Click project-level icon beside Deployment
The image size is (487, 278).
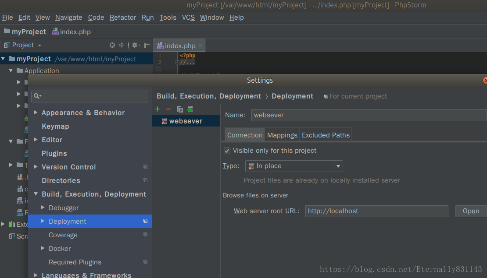pyautogui.click(x=145, y=221)
